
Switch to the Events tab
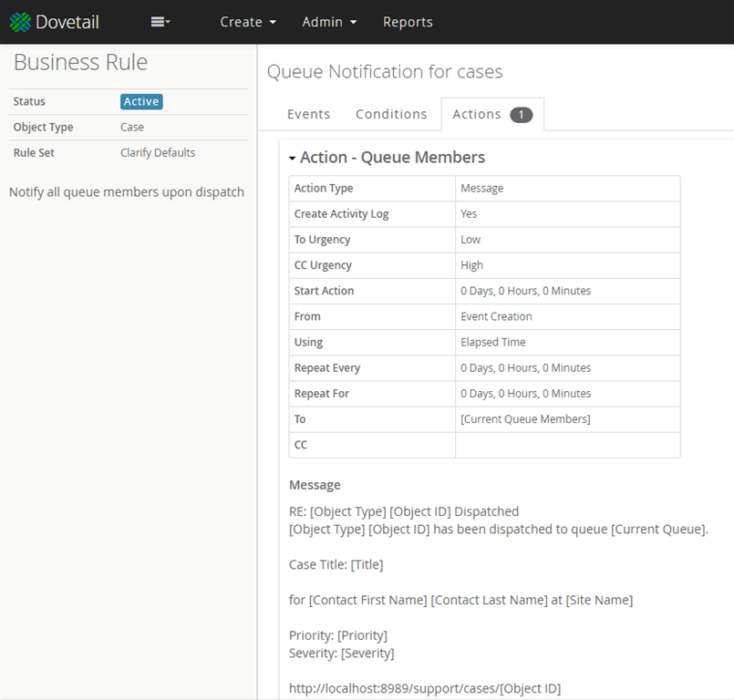point(308,114)
